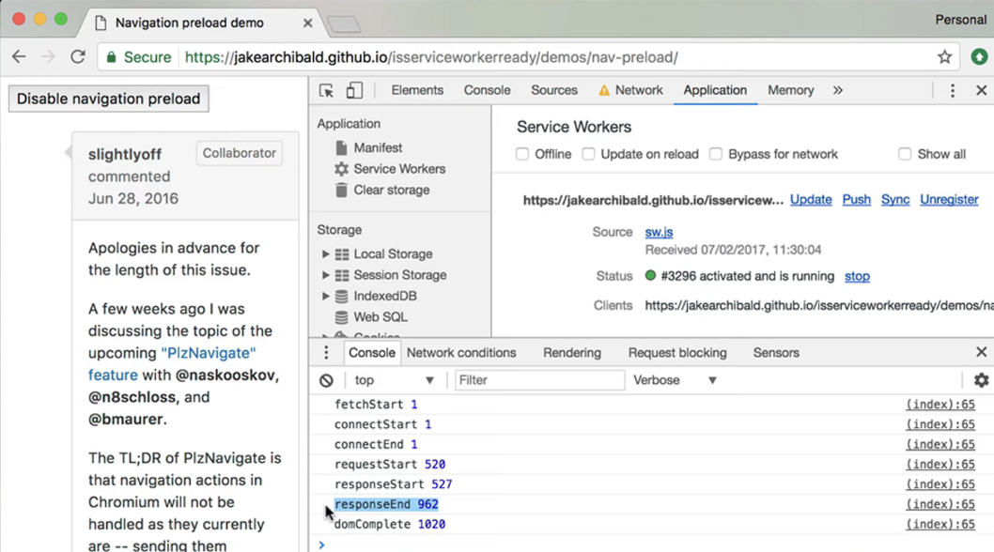
Task: Open the sw.js source link
Action: pos(659,232)
